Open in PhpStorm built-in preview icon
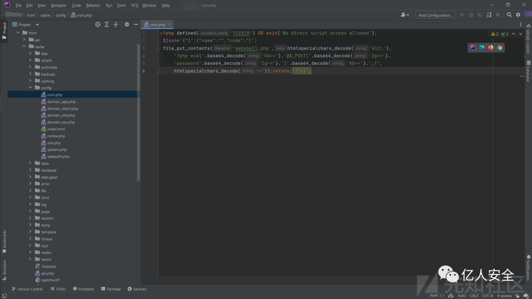The image size is (532, 299). 472,48
